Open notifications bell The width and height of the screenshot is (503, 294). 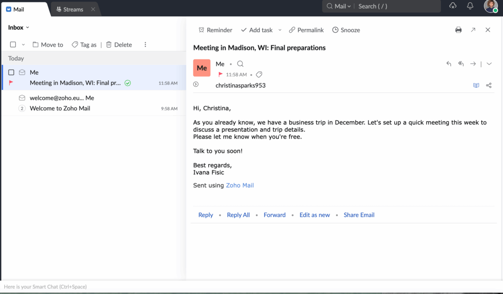[470, 6]
